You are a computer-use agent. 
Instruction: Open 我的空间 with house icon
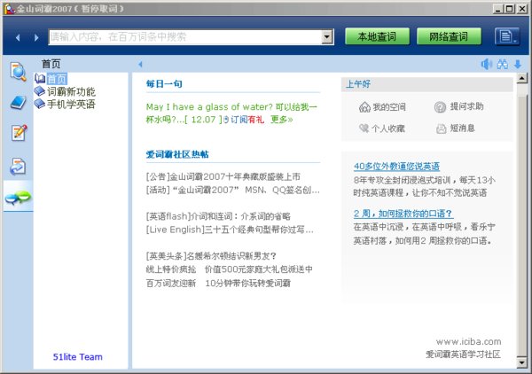pos(382,107)
